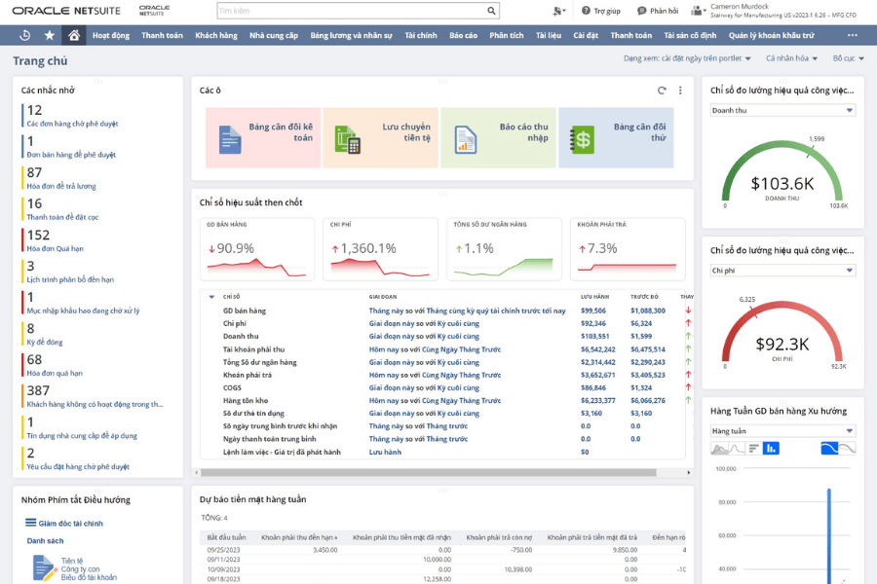
Task: Click the Trợ giúp help icon
Action: point(586,11)
